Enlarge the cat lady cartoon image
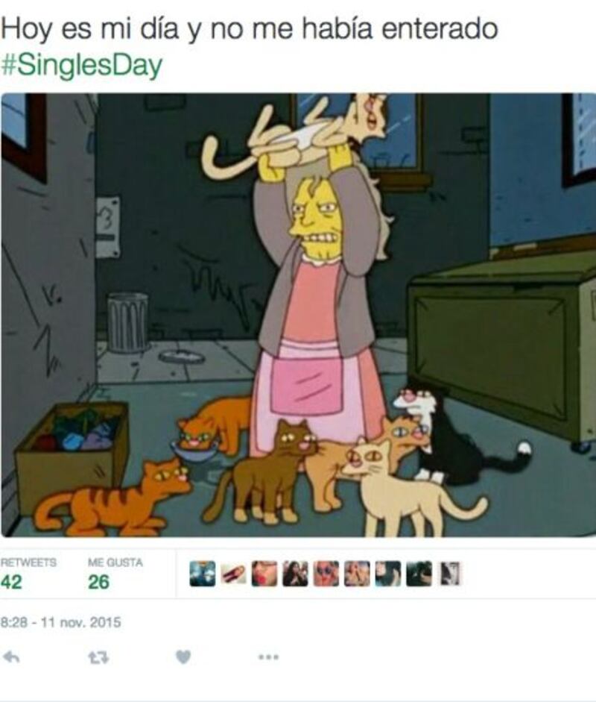Image resolution: width=596 pixels, height=702 pixels. coord(298,315)
